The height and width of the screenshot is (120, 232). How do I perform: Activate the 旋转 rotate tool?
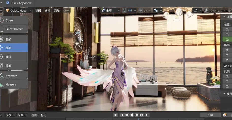click(14, 56)
